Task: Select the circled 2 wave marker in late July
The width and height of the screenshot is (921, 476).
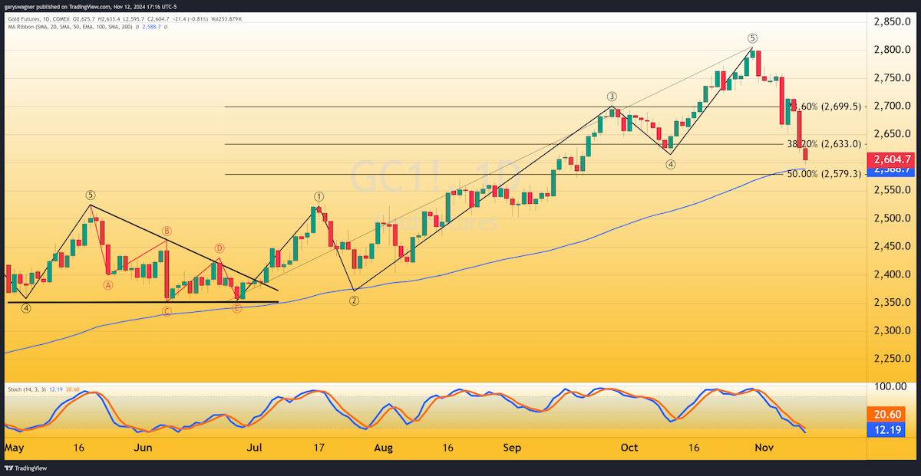Action: [x=354, y=300]
